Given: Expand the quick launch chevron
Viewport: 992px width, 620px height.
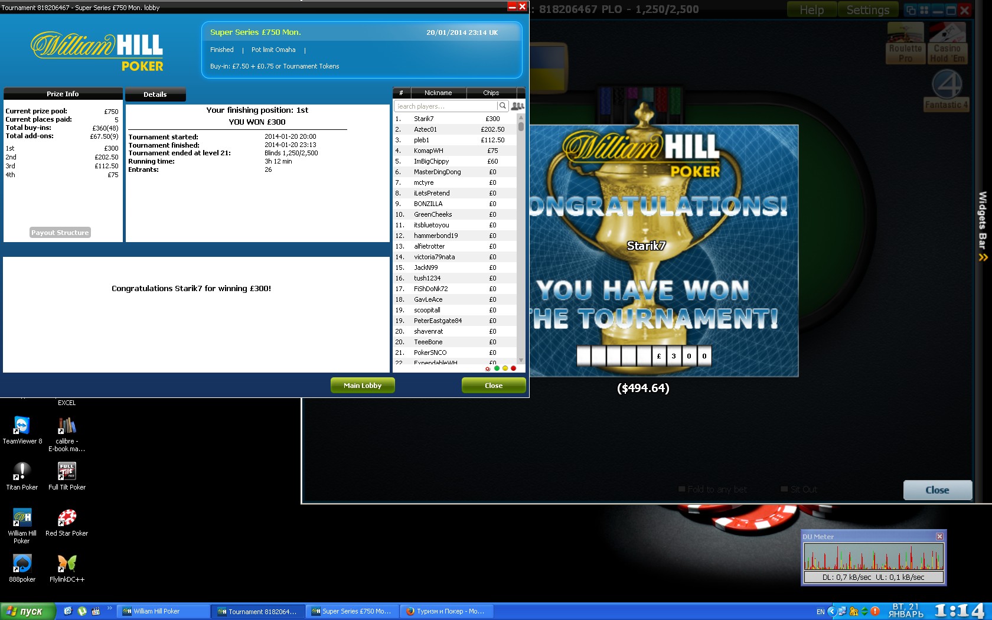Looking at the screenshot, I should pyautogui.click(x=109, y=608).
